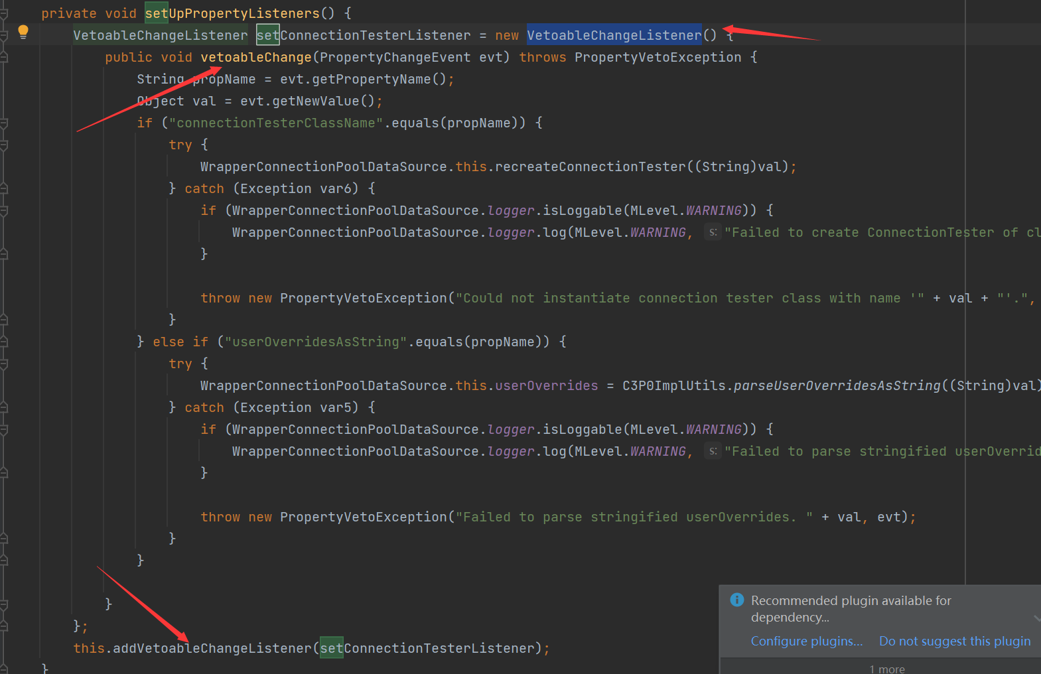The image size is (1041, 674).
Task: Click the vetoableChange method name
Action: 256,57
